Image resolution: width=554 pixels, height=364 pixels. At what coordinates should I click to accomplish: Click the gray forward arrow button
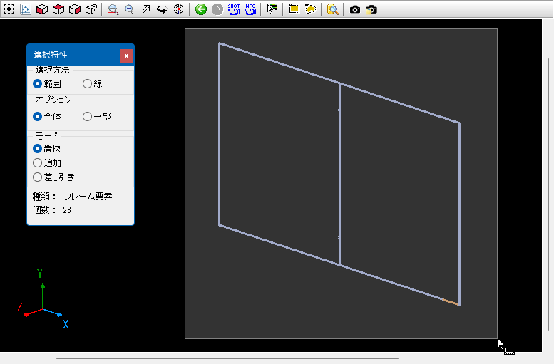217,9
